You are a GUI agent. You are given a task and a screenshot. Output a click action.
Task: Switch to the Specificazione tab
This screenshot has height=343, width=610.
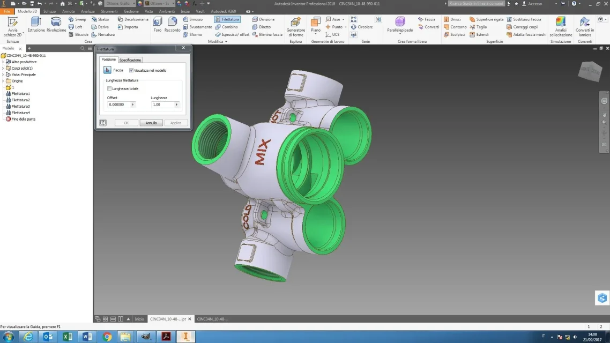pos(130,60)
